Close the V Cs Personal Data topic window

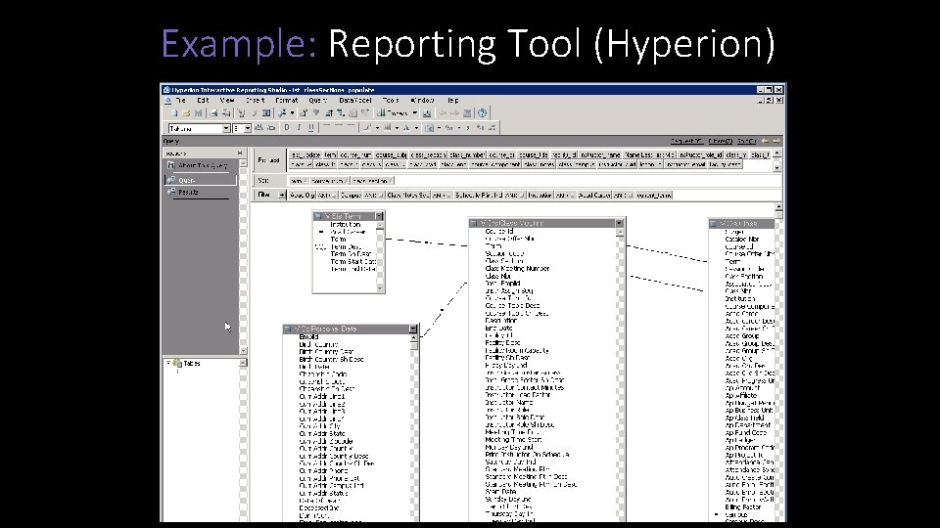pos(413,329)
